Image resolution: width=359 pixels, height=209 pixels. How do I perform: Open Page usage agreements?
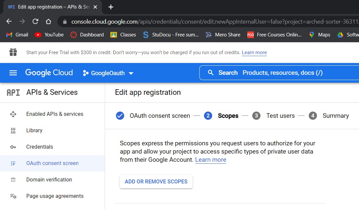coord(54,196)
